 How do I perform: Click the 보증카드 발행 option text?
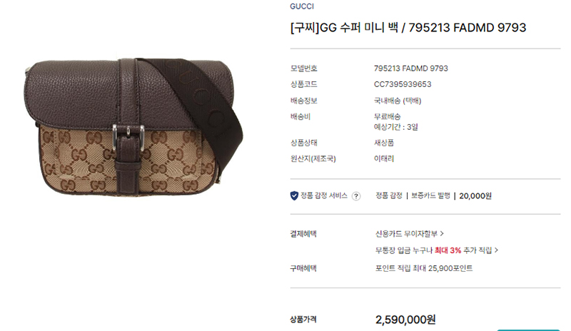(430, 196)
